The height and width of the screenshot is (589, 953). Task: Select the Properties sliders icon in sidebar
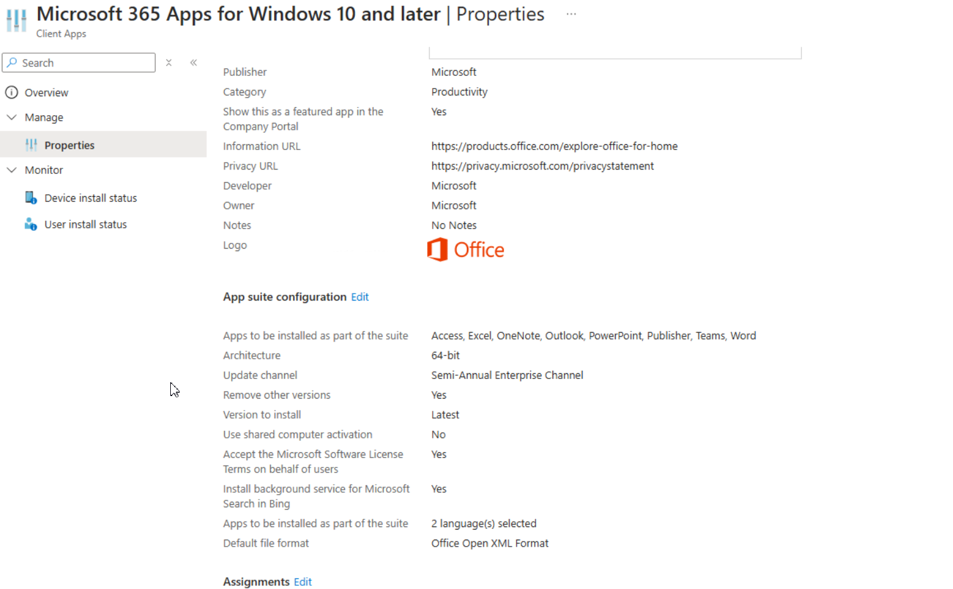click(x=31, y=144)
